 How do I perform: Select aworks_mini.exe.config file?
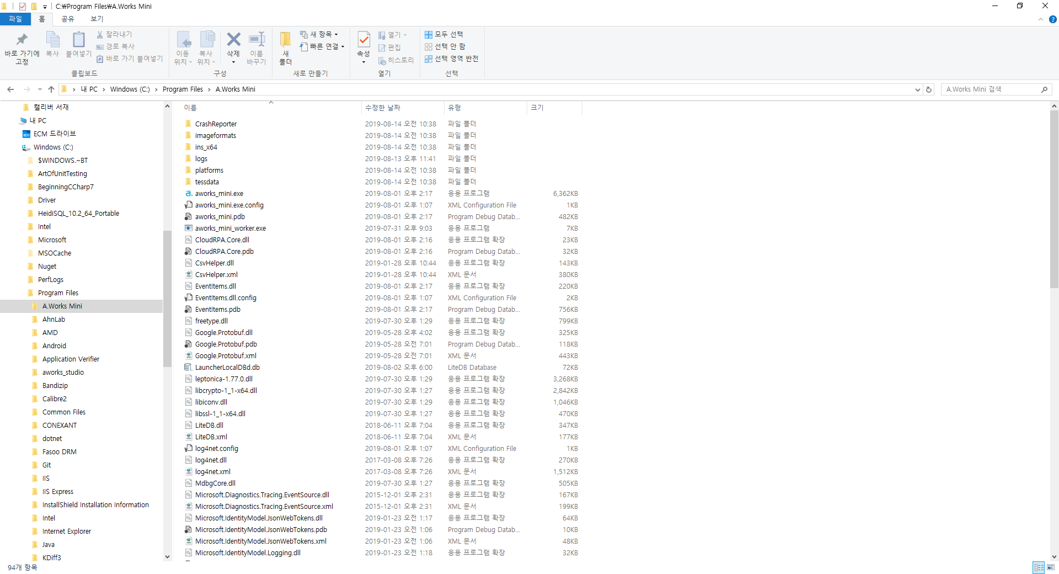click(229, 205)
